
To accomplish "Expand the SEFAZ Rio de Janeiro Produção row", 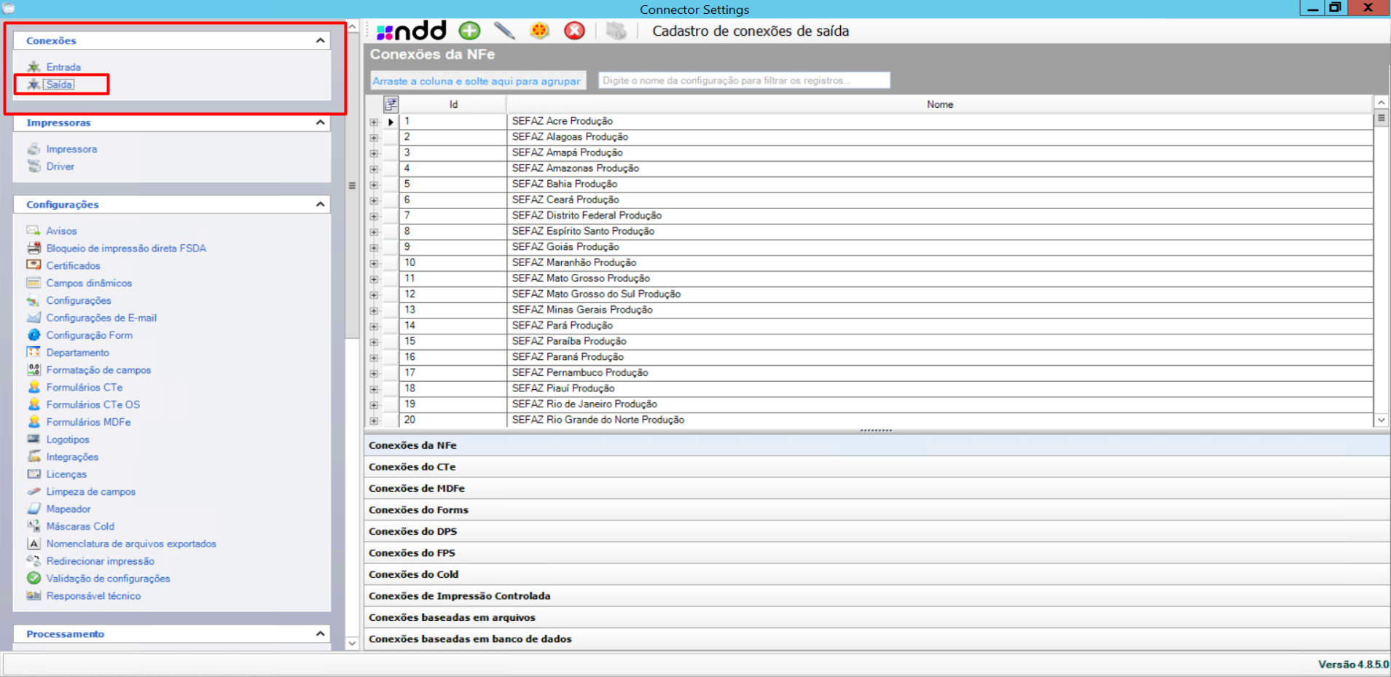I will 374,404.
